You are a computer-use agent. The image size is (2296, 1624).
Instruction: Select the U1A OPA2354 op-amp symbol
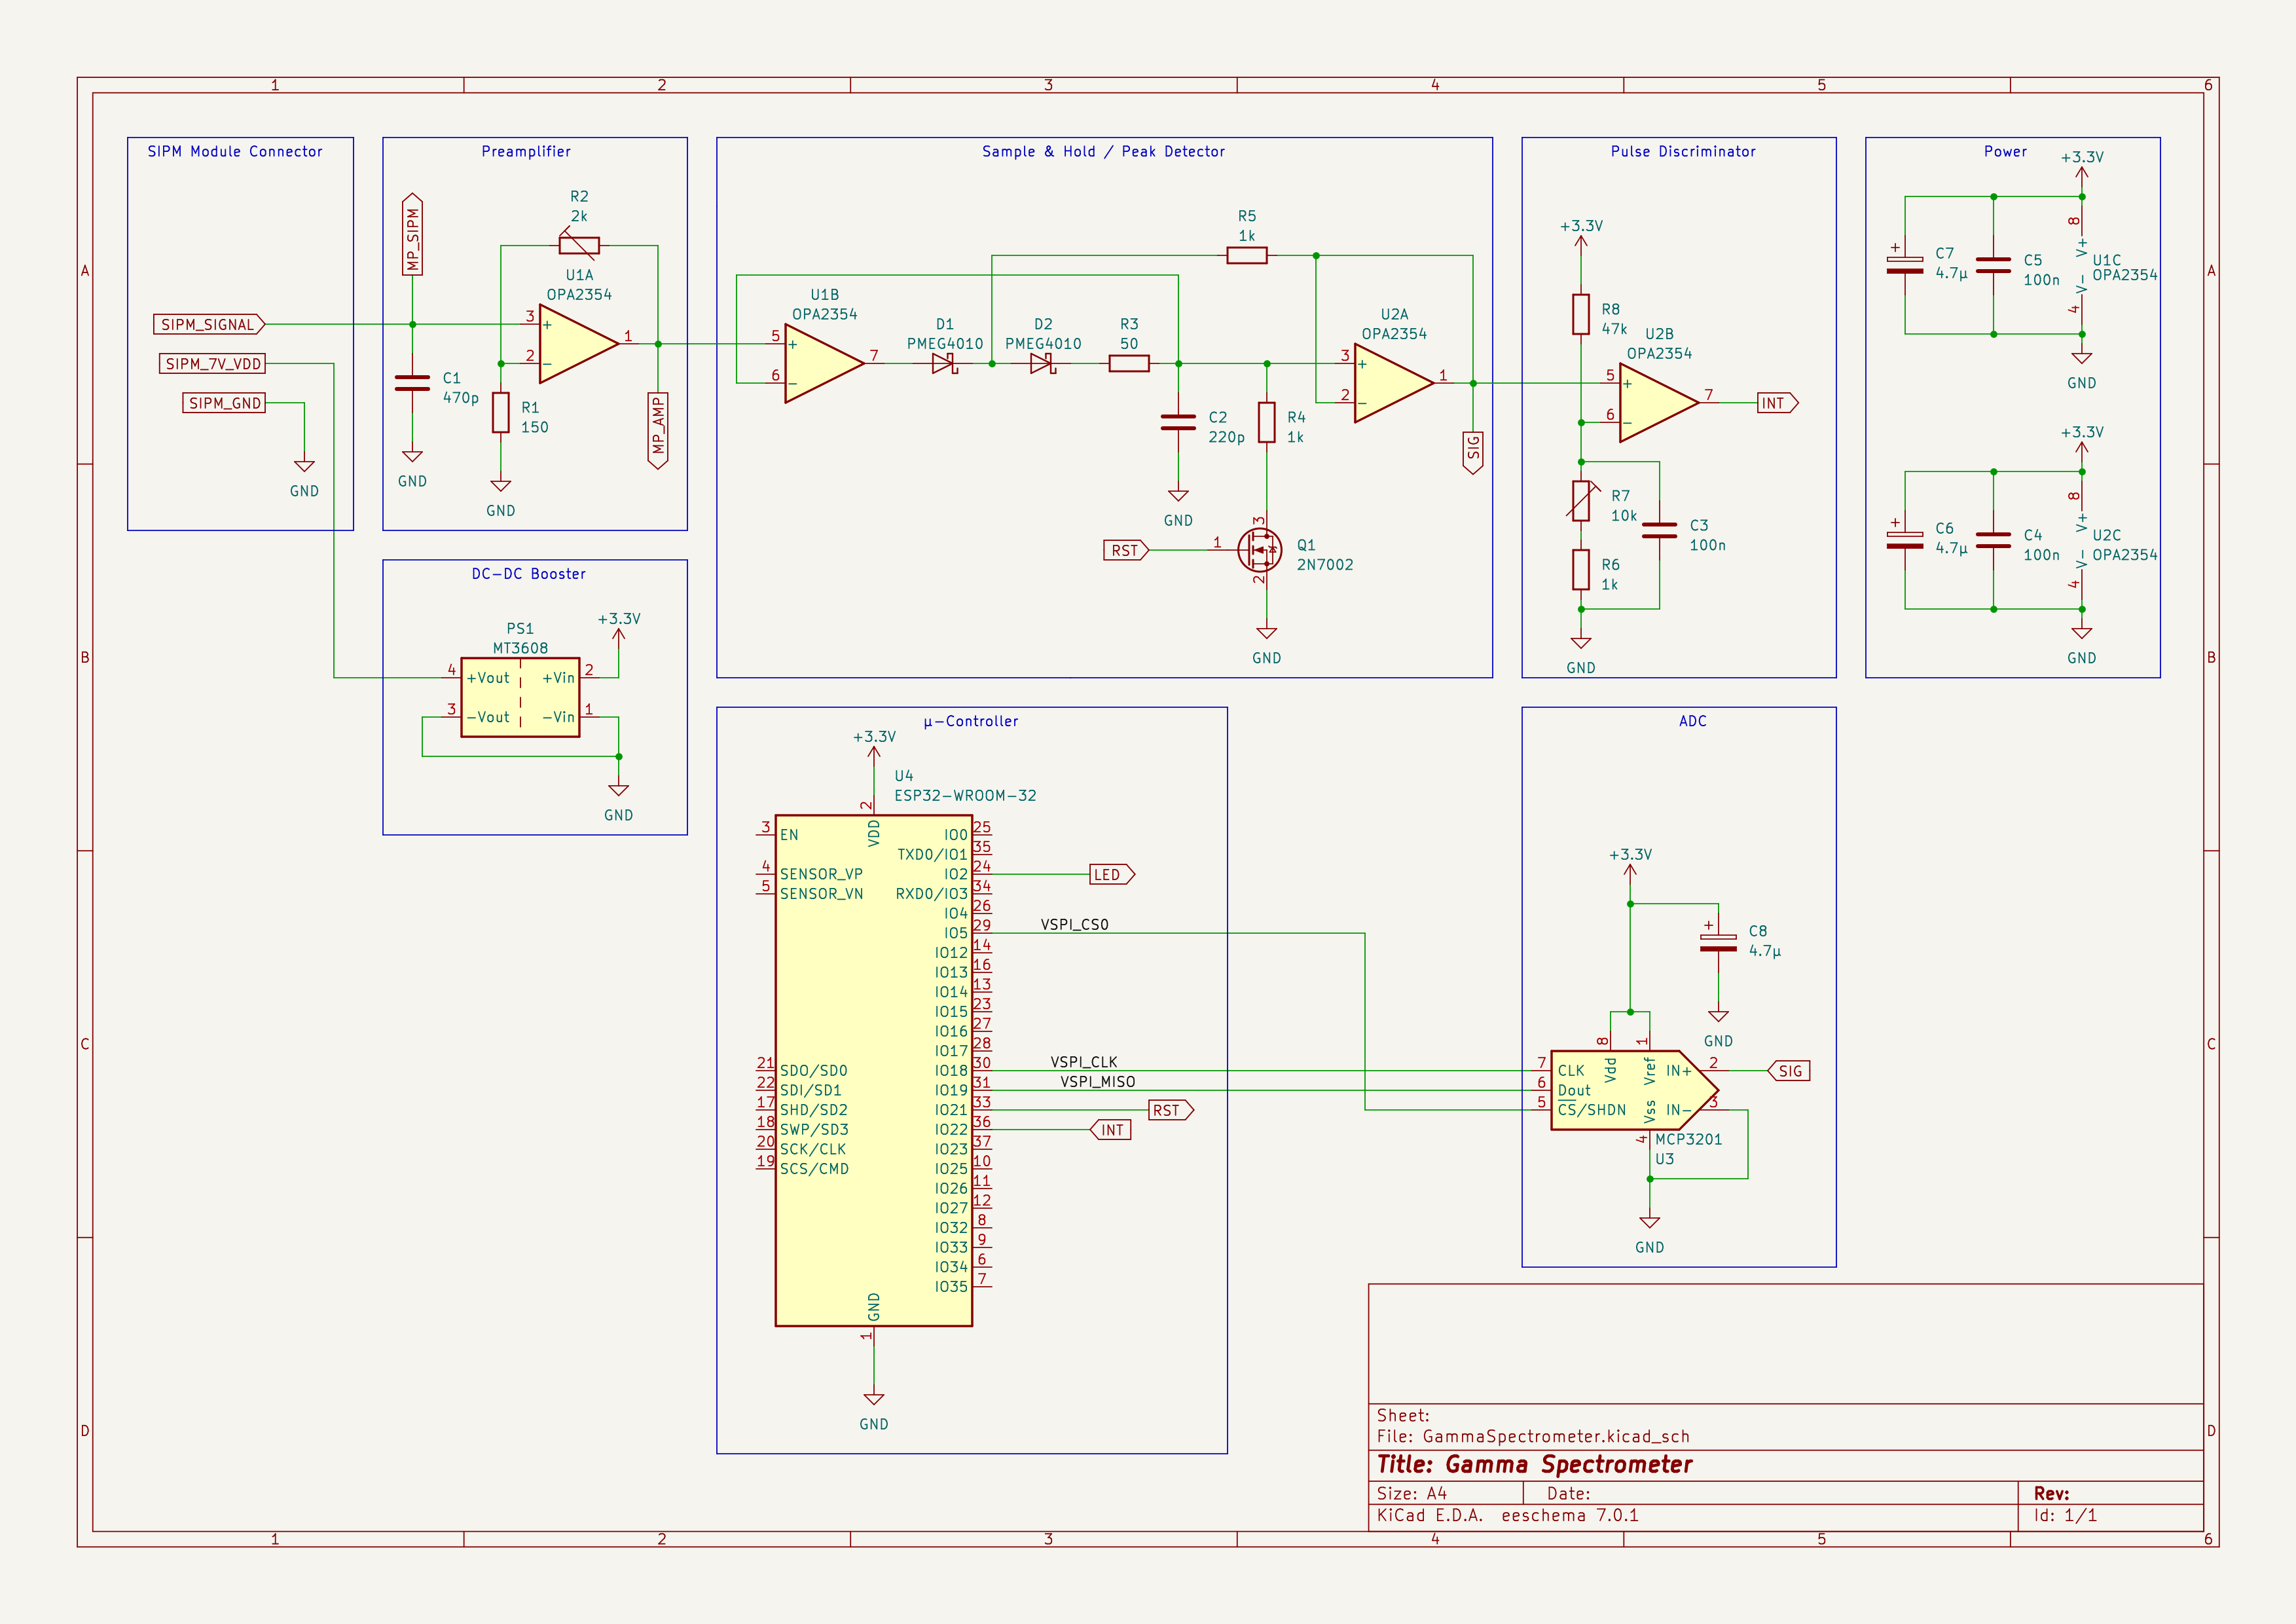(578, 344)
